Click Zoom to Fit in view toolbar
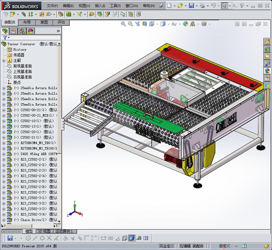The height and width of the screenshot is (250, 272). (x=123, y=24)
